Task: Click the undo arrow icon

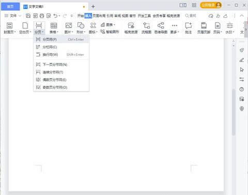Action: tap(55, 16)
